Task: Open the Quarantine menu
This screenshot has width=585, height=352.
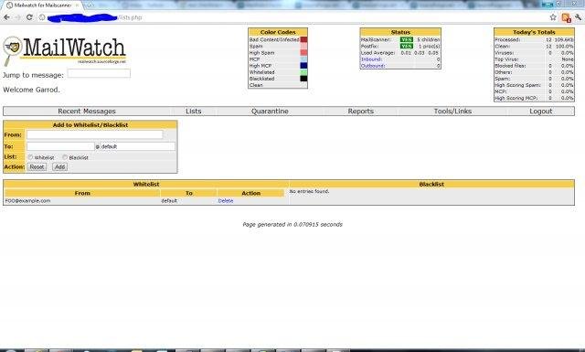Action: [270, 112]
